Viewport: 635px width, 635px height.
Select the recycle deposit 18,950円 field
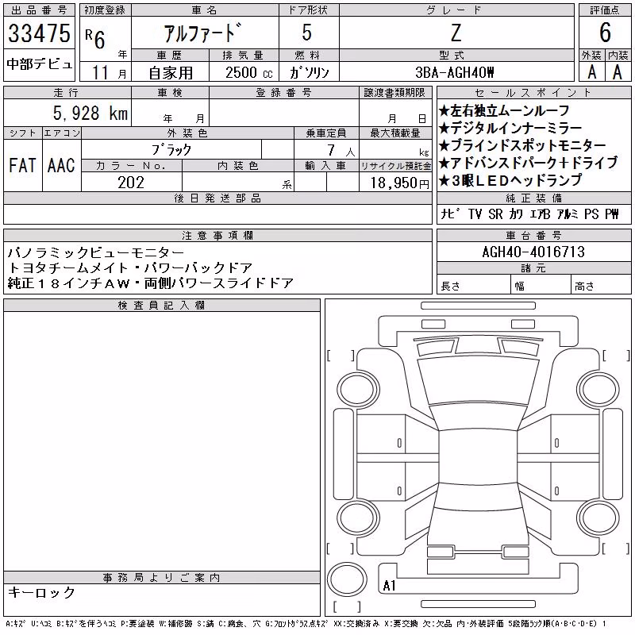pos(395,183)
